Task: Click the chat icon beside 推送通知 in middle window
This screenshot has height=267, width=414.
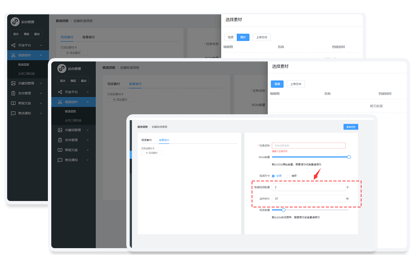Action: (60, 160)
